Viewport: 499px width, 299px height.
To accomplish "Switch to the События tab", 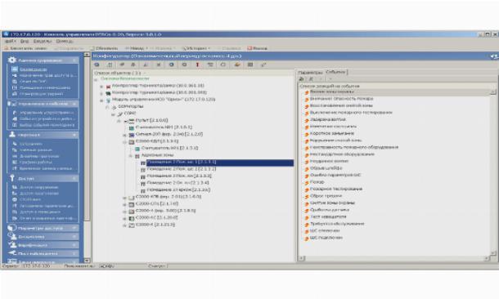I will point(335,72).
